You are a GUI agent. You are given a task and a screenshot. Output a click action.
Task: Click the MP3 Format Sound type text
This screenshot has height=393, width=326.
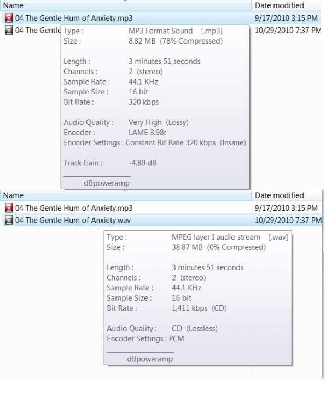click(160, 31)
